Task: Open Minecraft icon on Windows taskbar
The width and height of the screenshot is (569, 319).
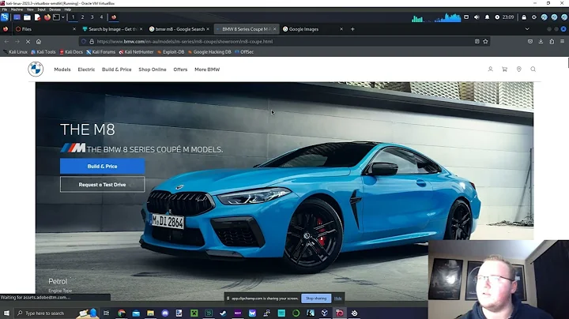Action: pyautogui.click(x=194, y=313)
